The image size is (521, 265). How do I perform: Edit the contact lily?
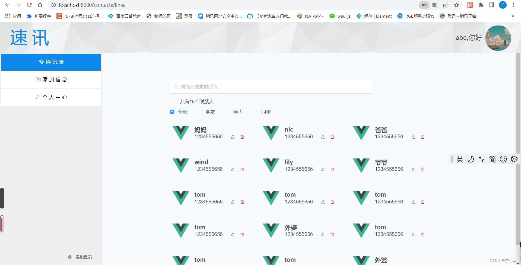323,169
